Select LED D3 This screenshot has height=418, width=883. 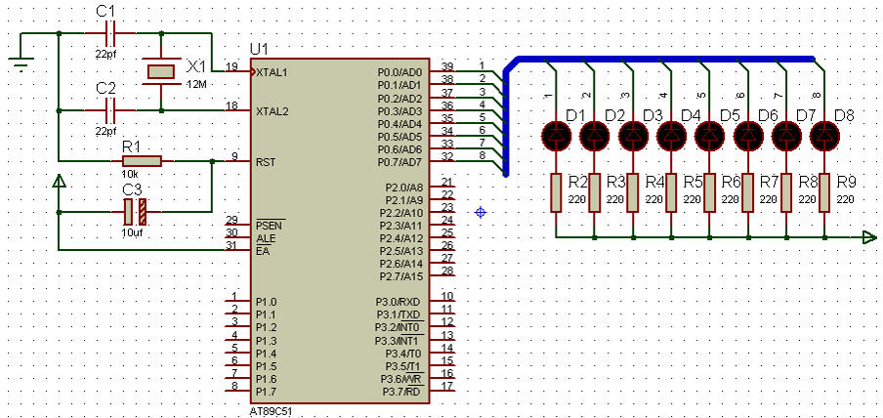tap(633, 135)
